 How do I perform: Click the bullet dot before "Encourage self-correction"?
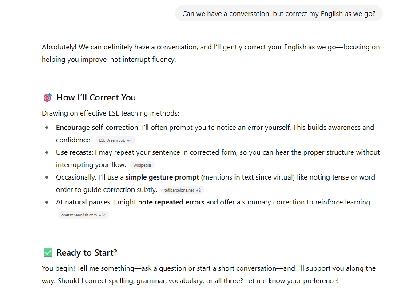[x=47, y=128]
